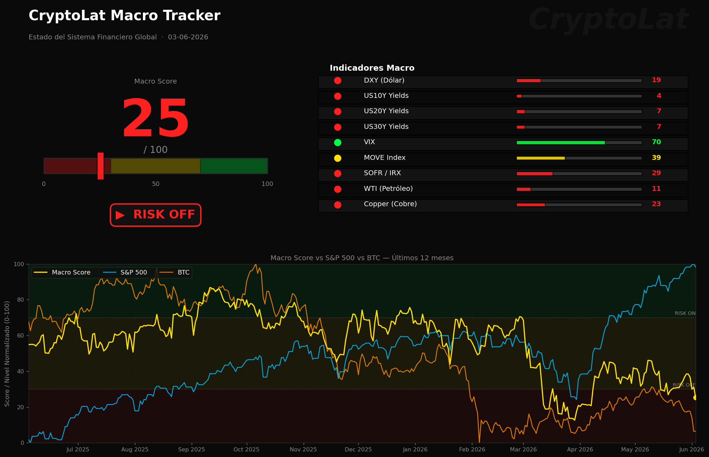The width and height of the screenshot is (709, 457).
Task: Select the "MOVE Index" indicator label
Action: (x=385, y=158)
